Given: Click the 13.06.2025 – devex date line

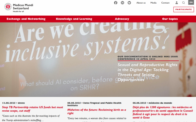Looking at the screenshot, I should click(x=13, y=103).
